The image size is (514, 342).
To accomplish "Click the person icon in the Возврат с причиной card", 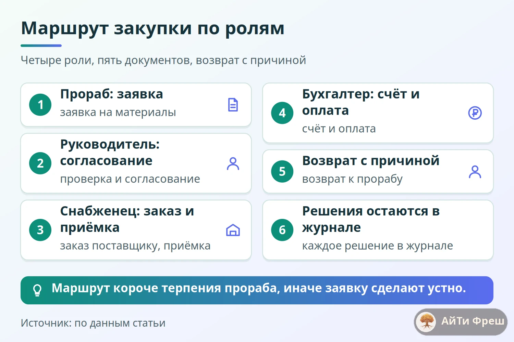I will point(475,172).
